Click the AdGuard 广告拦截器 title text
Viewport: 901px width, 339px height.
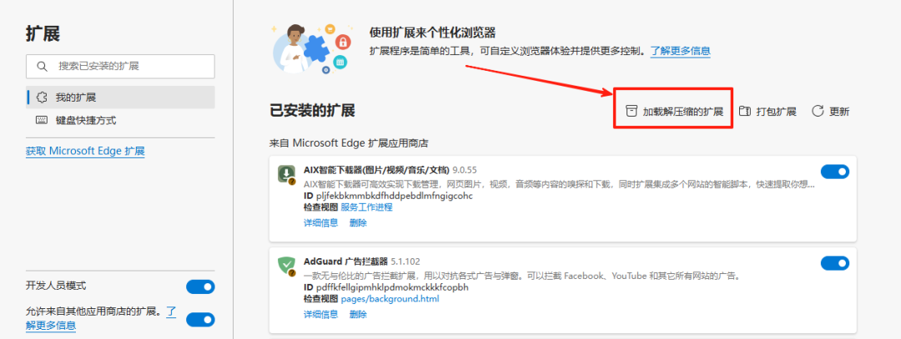[346, 262]
